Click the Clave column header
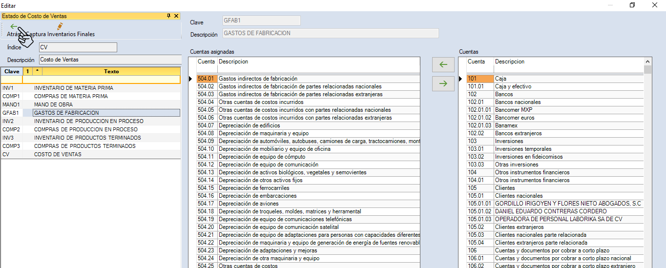 [x=12, y=71]
